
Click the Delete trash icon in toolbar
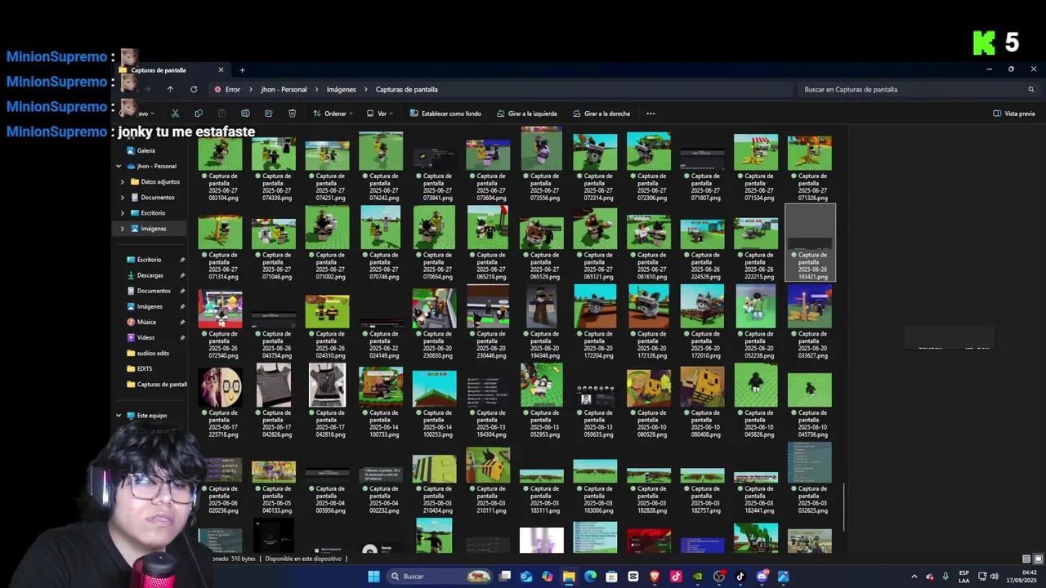tap(292, 114)
